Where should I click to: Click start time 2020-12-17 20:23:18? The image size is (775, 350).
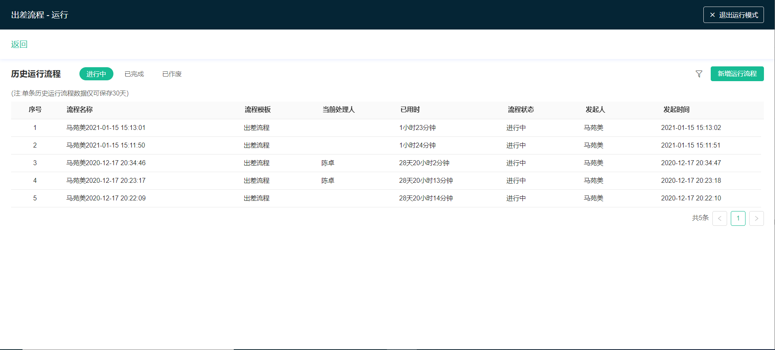tap(691, 180)
